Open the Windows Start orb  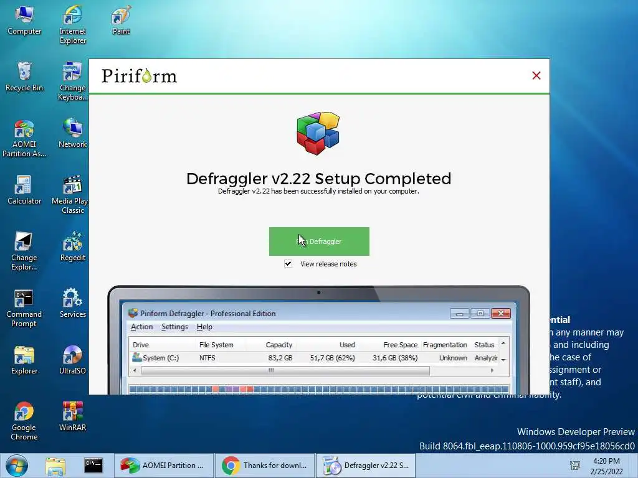tap(16, 466)
